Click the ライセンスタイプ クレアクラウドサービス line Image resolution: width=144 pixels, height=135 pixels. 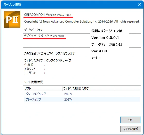coord(48,60)
